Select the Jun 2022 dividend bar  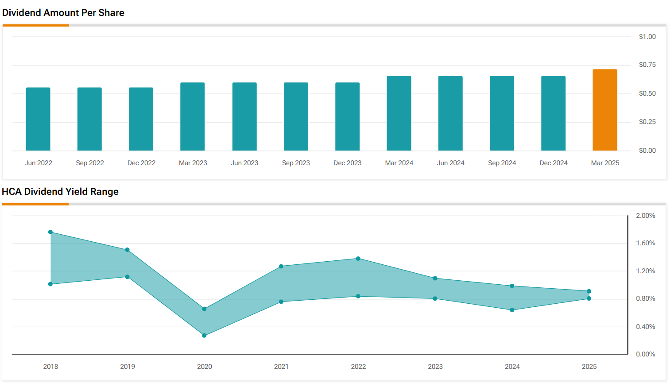(x=38, y=119)
